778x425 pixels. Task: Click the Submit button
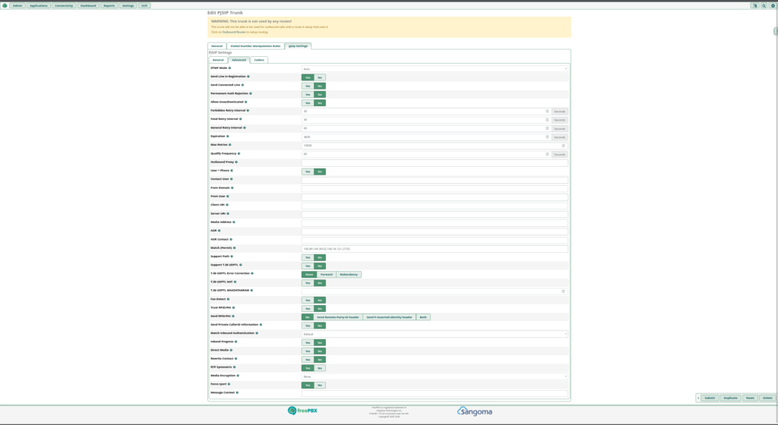[709, 398]
